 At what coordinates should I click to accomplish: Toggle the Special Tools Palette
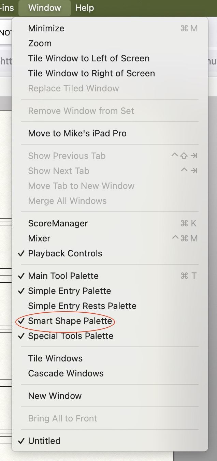71,336
